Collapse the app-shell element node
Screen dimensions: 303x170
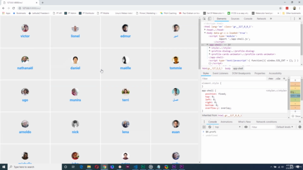coord(207,45)
